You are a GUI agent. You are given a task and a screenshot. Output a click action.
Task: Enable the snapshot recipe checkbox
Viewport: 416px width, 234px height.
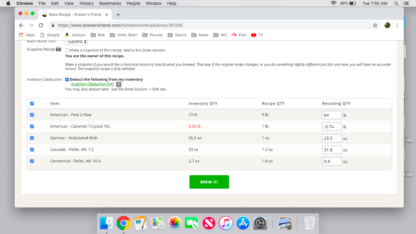(x=67, y=50)
